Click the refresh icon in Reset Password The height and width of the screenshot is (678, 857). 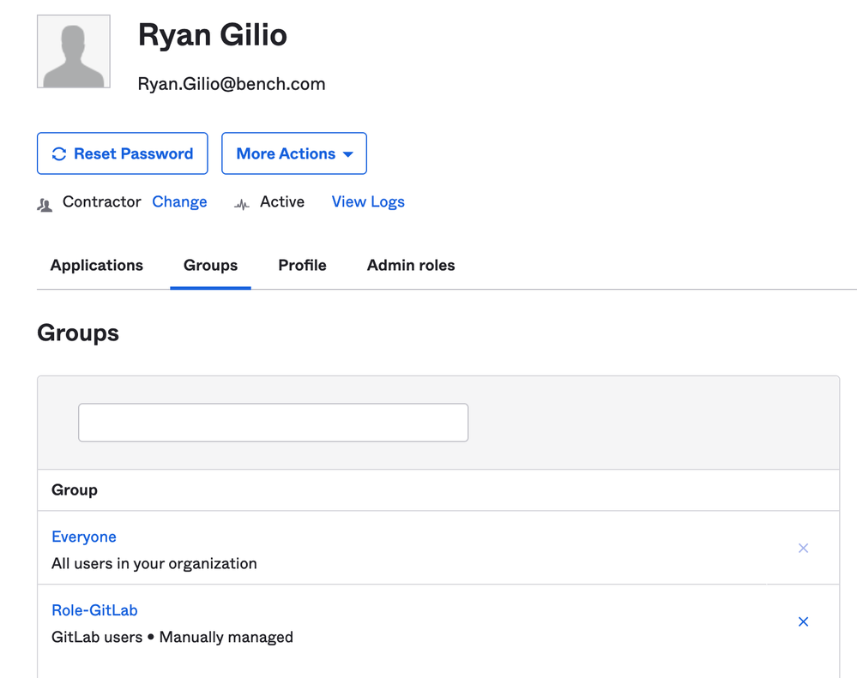(59, 154)
